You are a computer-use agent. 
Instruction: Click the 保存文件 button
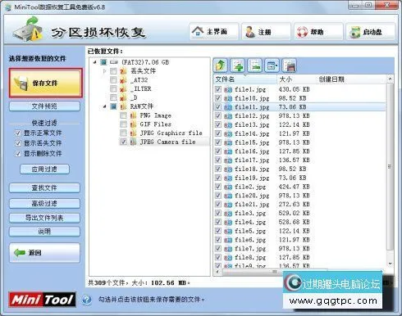point(45,83)
